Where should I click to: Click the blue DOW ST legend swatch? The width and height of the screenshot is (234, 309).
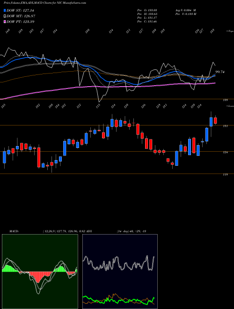[5, 10]
